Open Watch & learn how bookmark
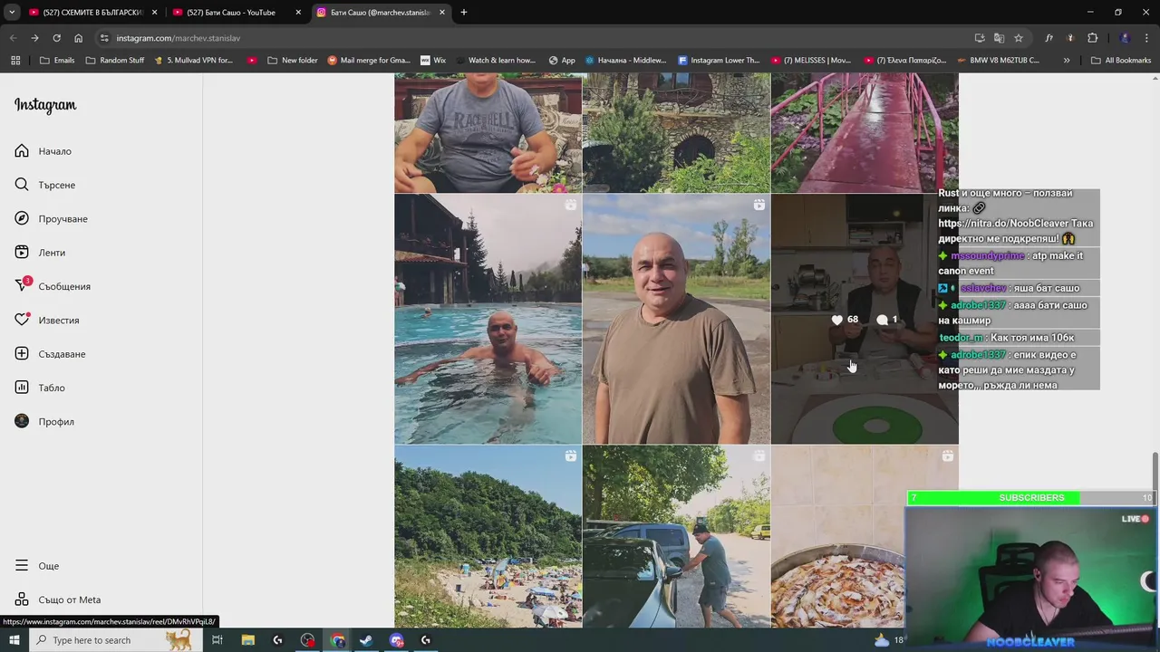The width and height of the screenshot is (1160, 652). point(495,61)
